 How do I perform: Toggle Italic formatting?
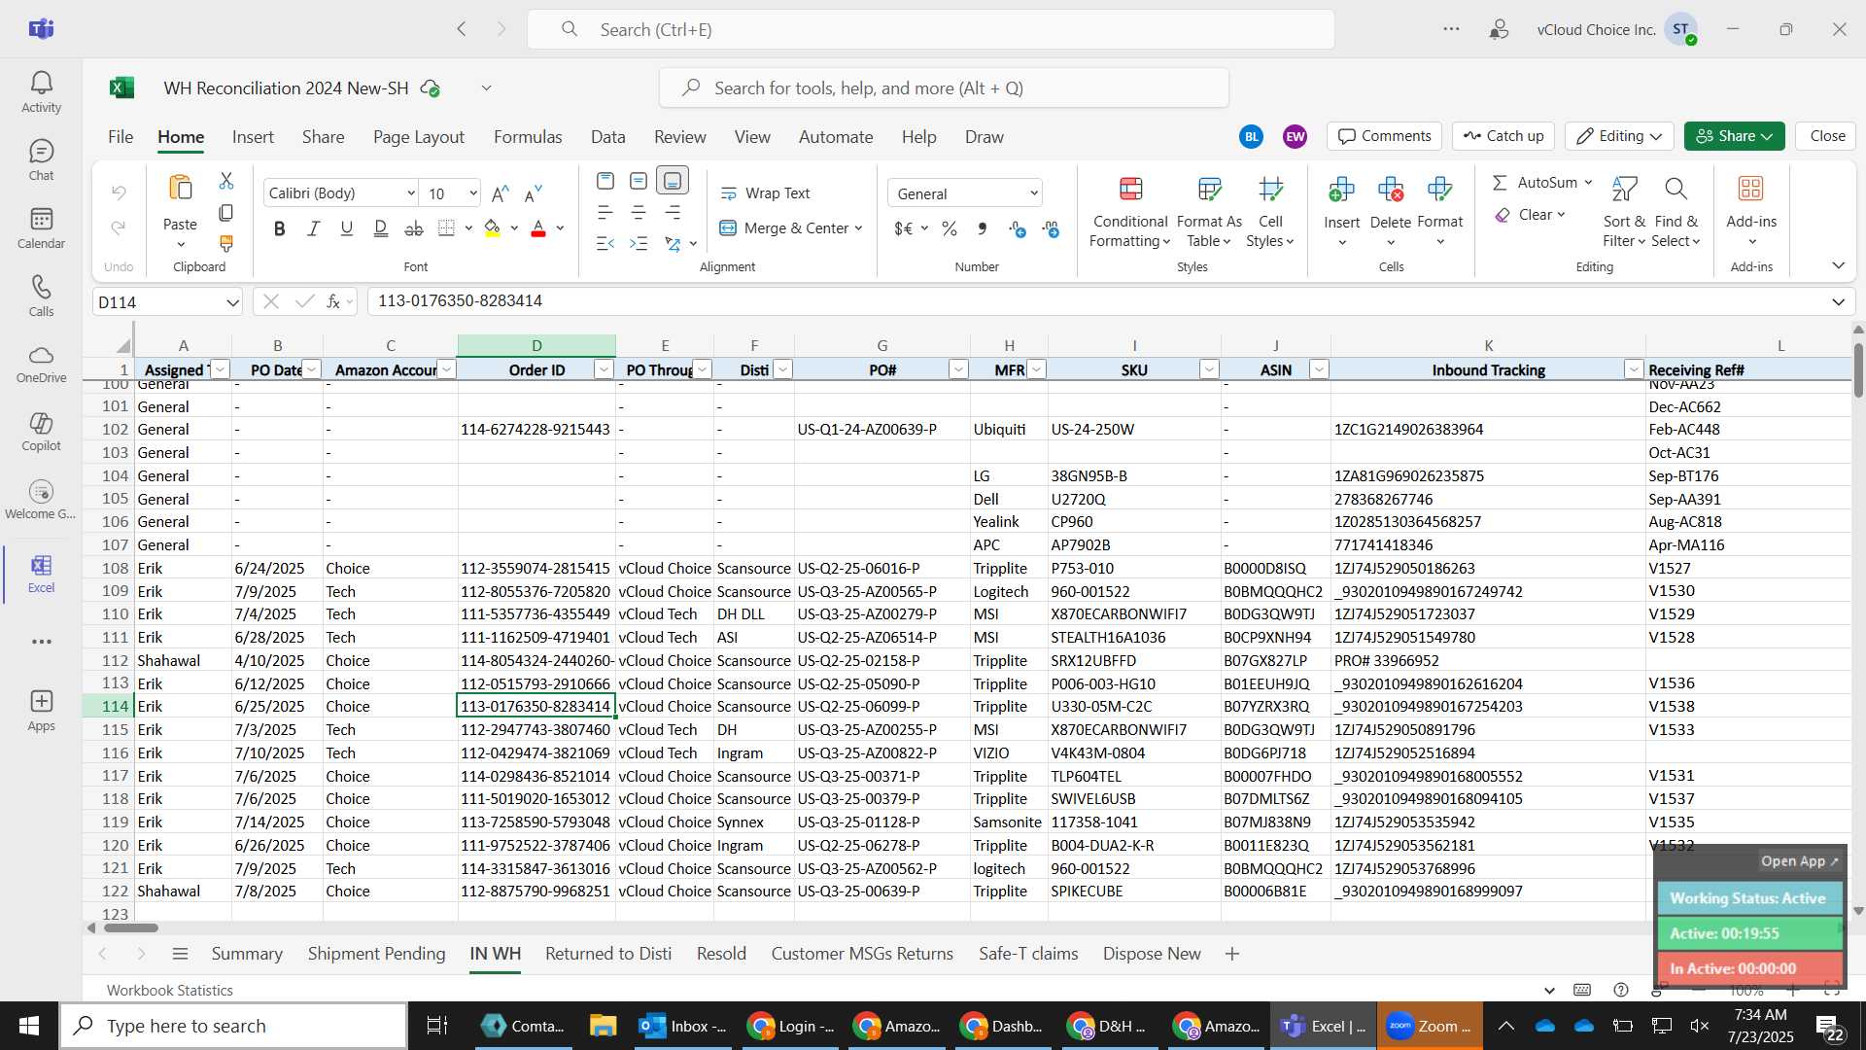click(313, 228)
